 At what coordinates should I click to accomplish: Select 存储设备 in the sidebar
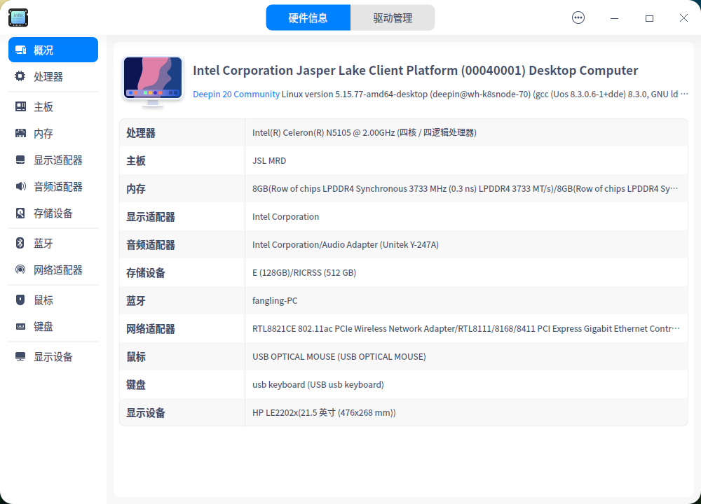click(x=53, y=213)
